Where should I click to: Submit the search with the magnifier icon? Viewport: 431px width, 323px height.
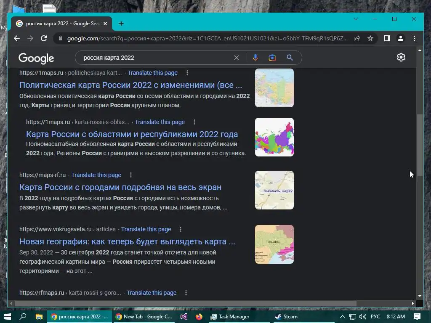(290, 58)
